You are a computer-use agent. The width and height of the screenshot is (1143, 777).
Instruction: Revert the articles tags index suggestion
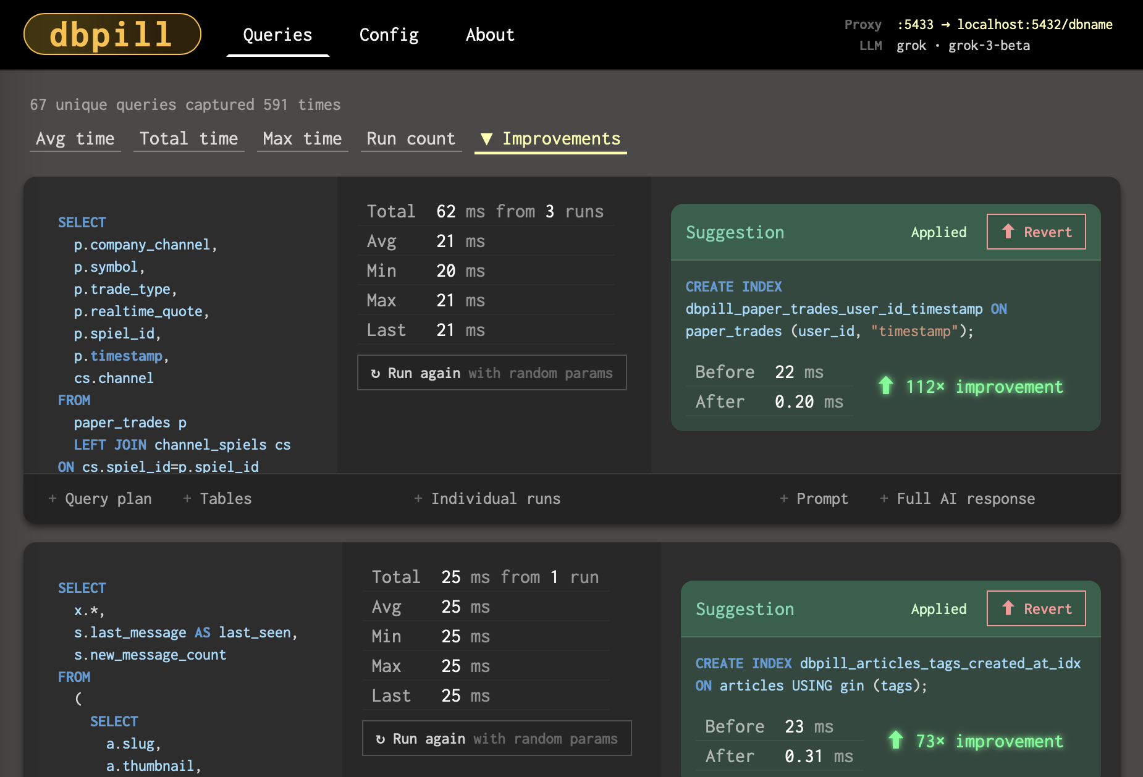coord(1036,608)
